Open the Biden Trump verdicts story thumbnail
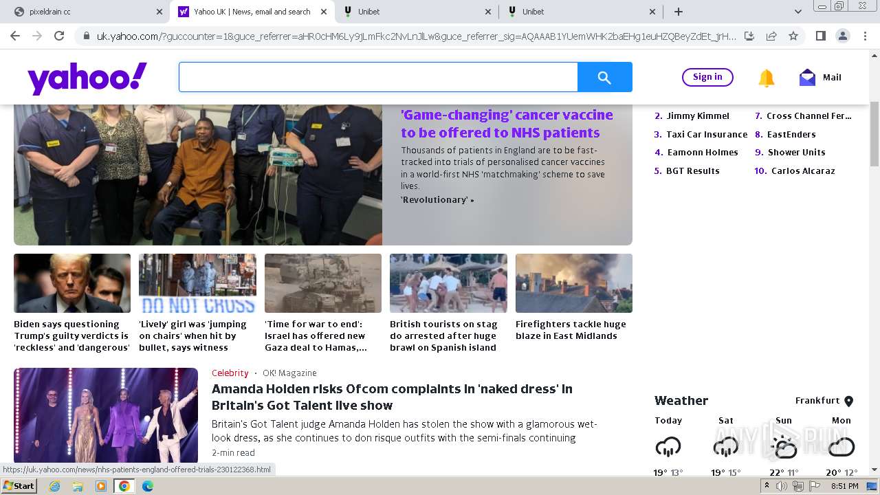Image resolution: width=880 pixels, height=495 pixels. pos(72,283)
